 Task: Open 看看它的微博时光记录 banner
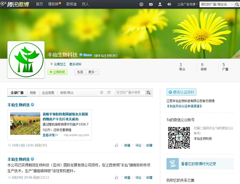(200, 164)
